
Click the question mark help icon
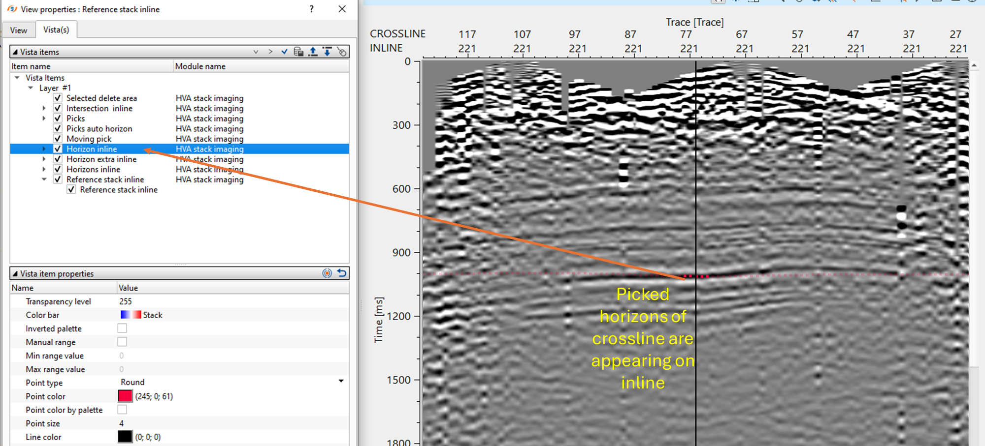tap(311, 9)
